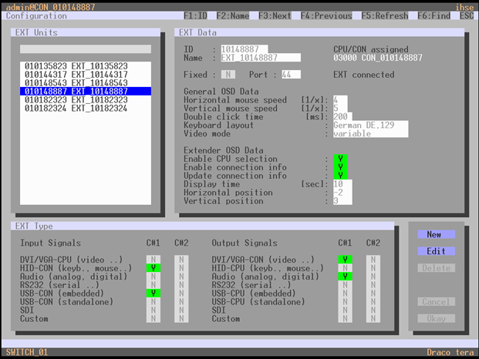Viewport: 479px width, 359px height.
Task: Toggle the Fixed N field
Action: (228, 75)
